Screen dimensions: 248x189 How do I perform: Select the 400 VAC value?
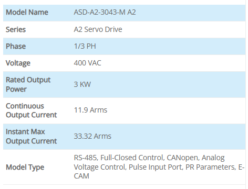click(x=87, y=63)
